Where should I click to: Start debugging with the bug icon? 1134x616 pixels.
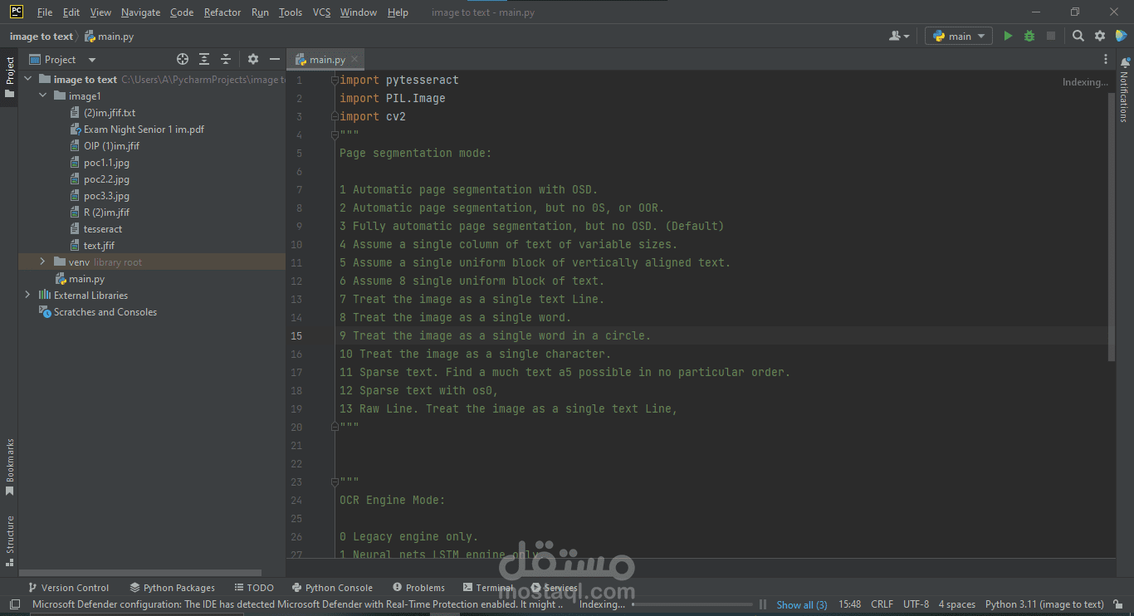(x=1029, y=36)
